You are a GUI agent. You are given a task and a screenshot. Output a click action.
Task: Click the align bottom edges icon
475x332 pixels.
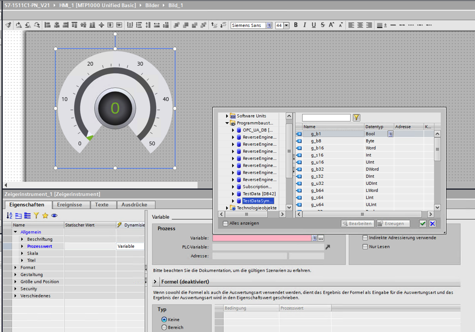[92, 25]
